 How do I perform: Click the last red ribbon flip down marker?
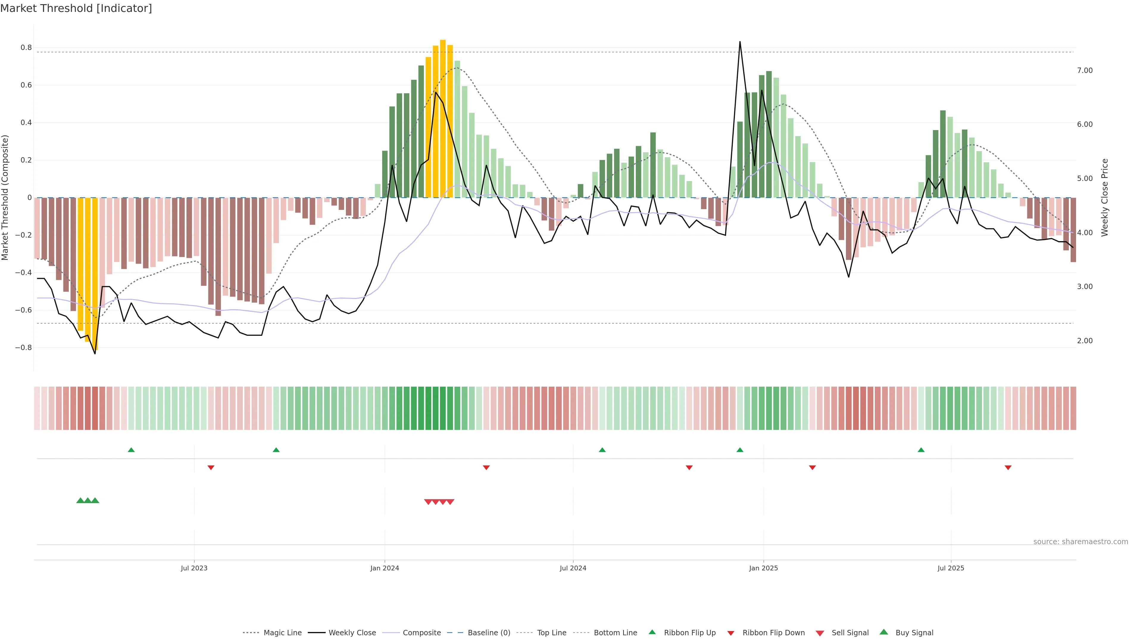(1008, 468)
